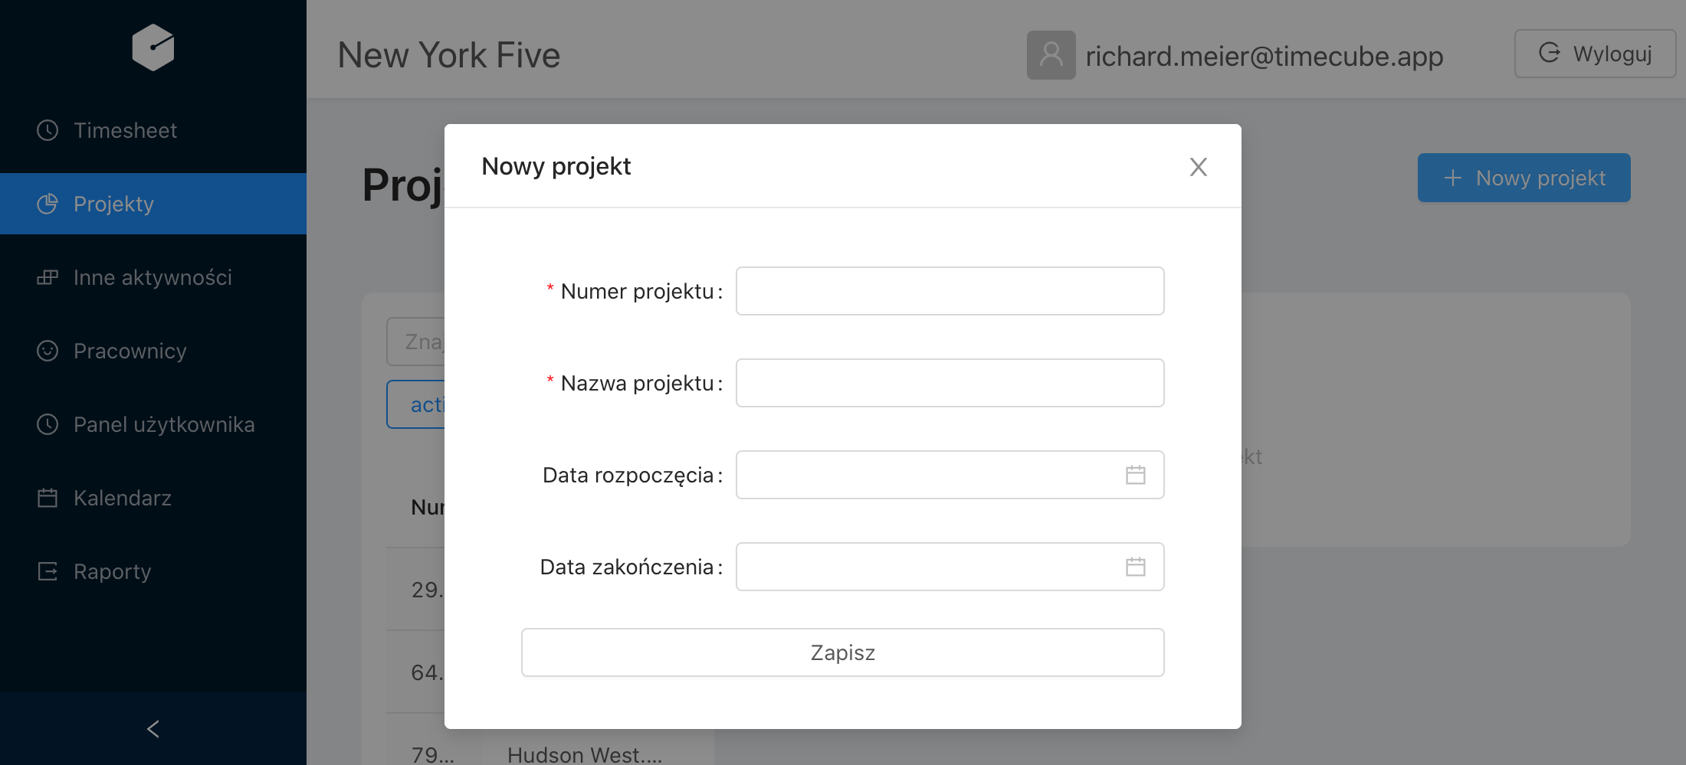The image size is (1686, 765).
Task: Open calendar picker for Data zakończenia
Action: (x=1135, y=567)
